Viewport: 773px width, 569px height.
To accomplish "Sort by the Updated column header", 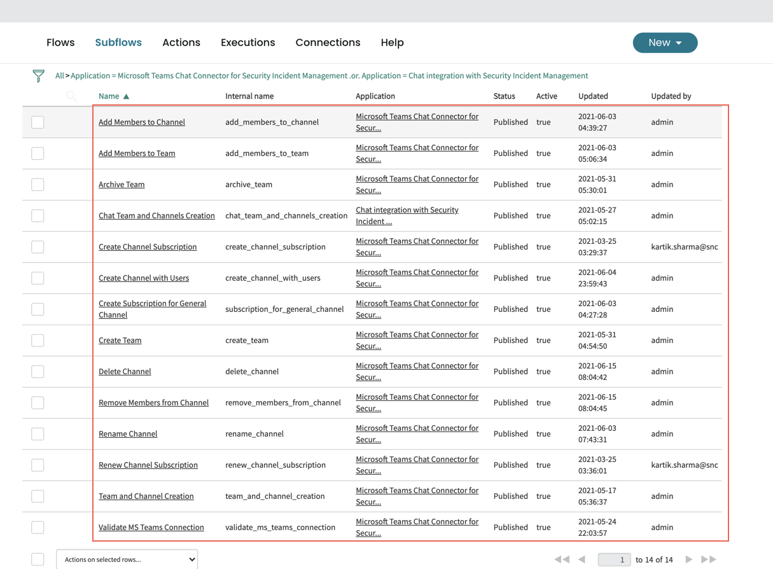I will pyautogui.click(x=593, y=96).
